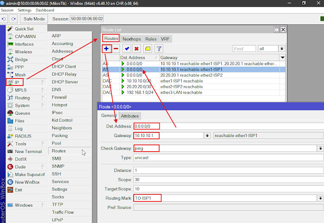The width and height of the screenshot is (324, 223).
Task: Sort by Dst. Address column header
Action: 140,58
